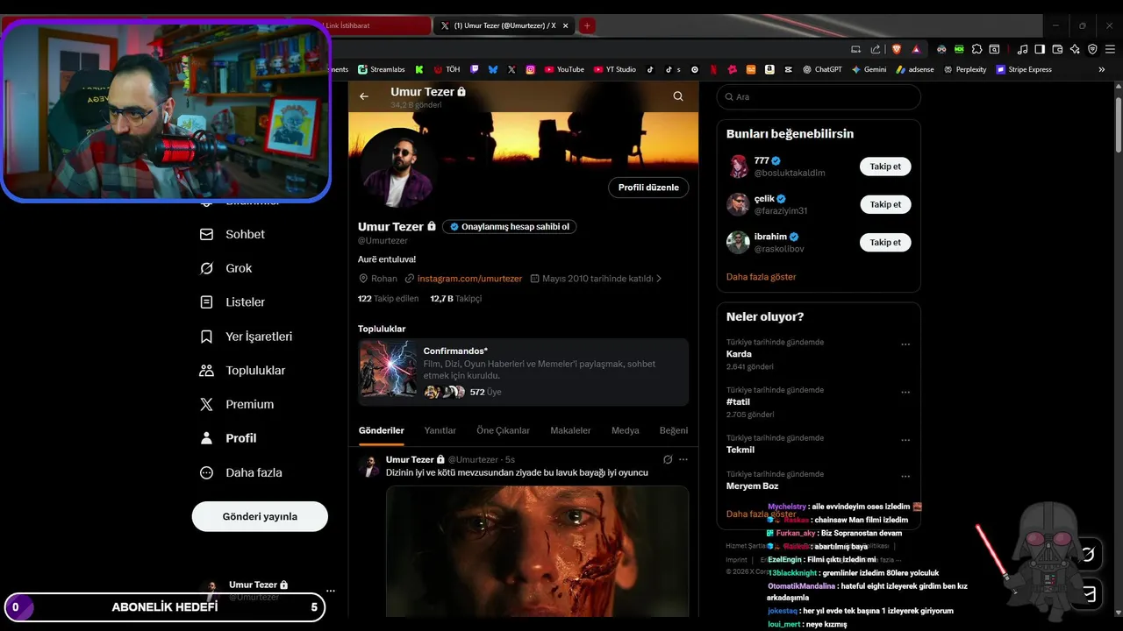Open the Karda trending topic

click(x=739, y=354)
